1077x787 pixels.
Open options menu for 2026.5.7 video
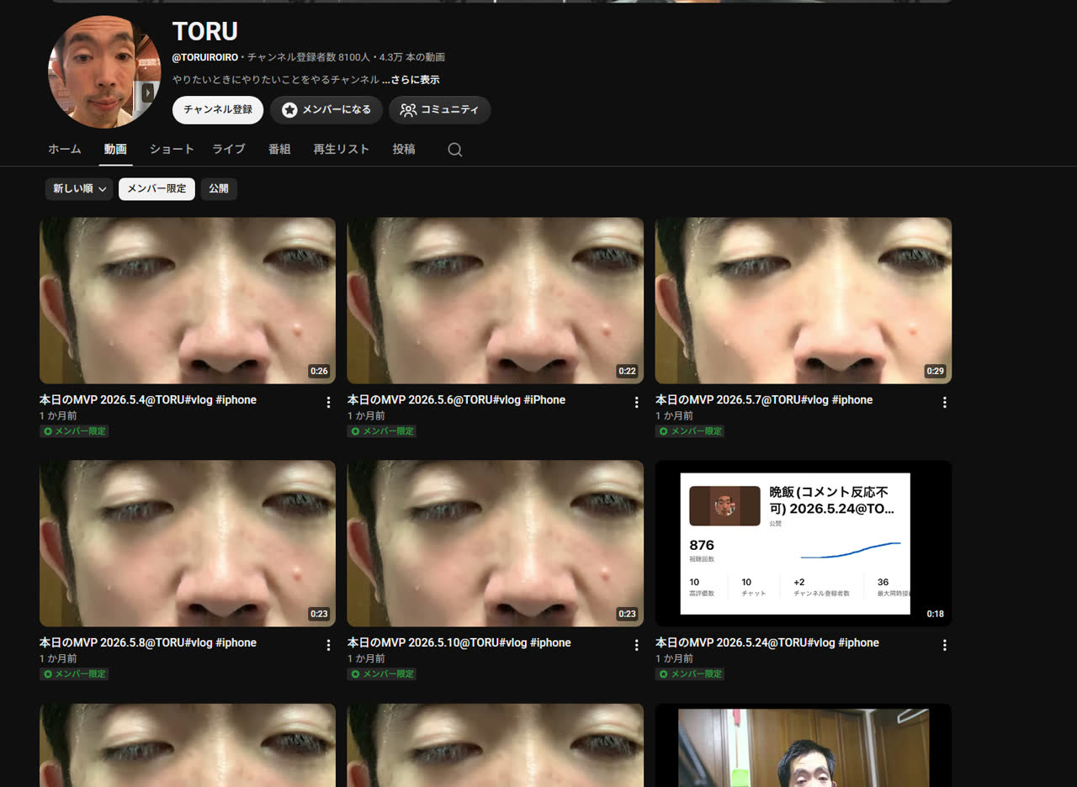click(944, 402)
